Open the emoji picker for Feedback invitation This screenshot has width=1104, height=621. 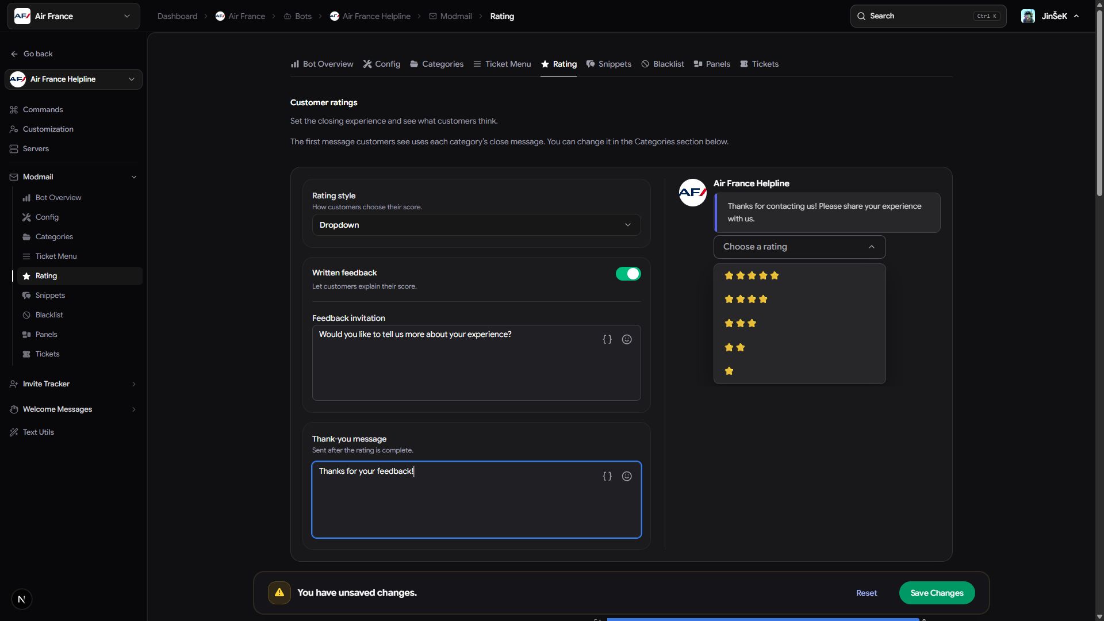(627, 340)
